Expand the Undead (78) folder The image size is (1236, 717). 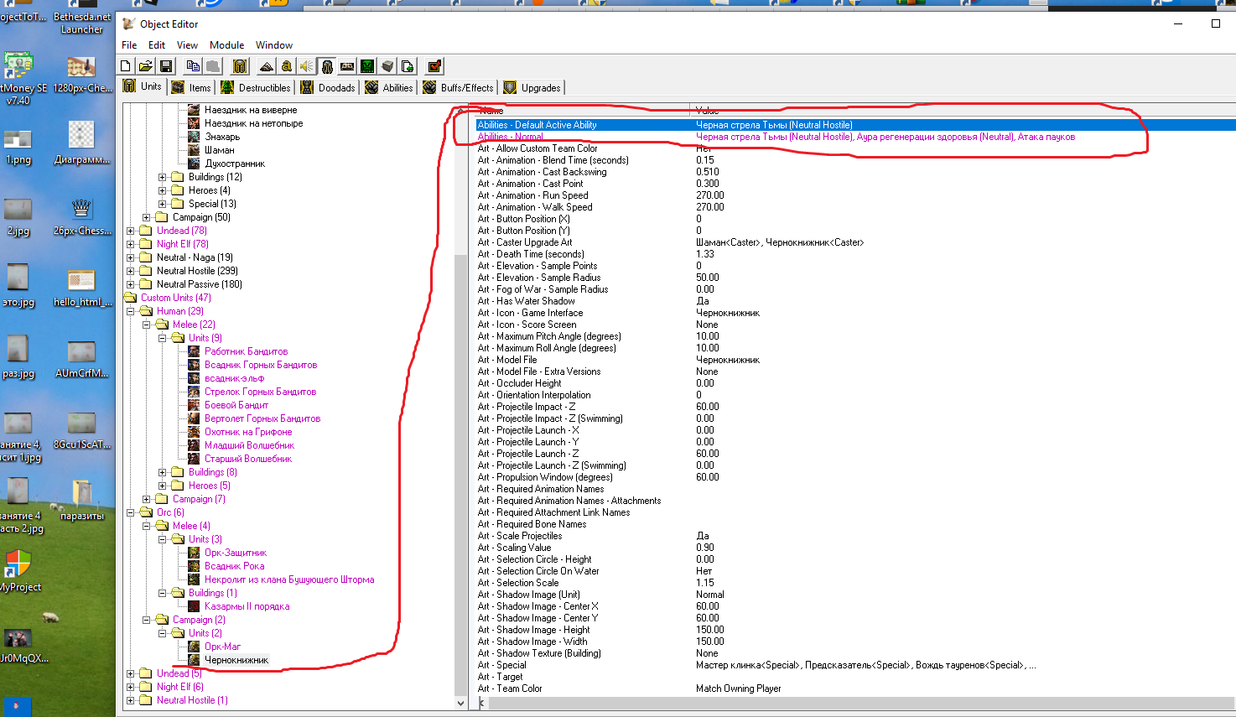coord(131,231)
